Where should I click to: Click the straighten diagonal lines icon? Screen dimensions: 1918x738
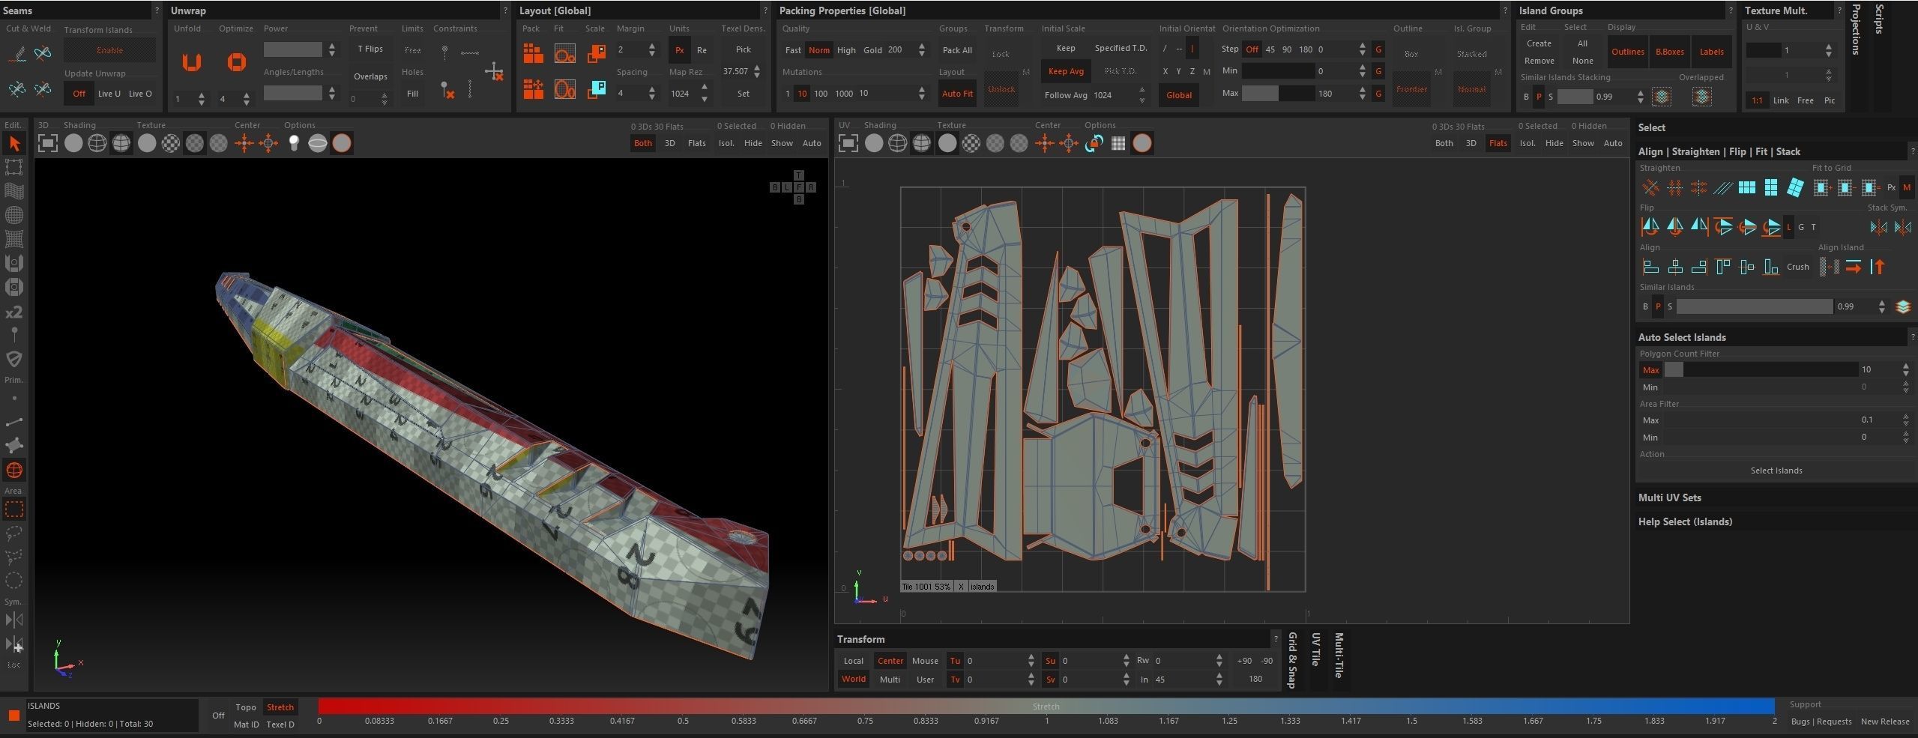[1722, 187]
